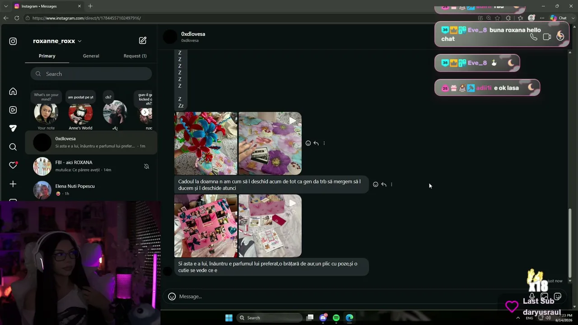Open Instagram search magnifier in sidebar
The width and height of the screenshot is (578, 325).
(13, 147)
